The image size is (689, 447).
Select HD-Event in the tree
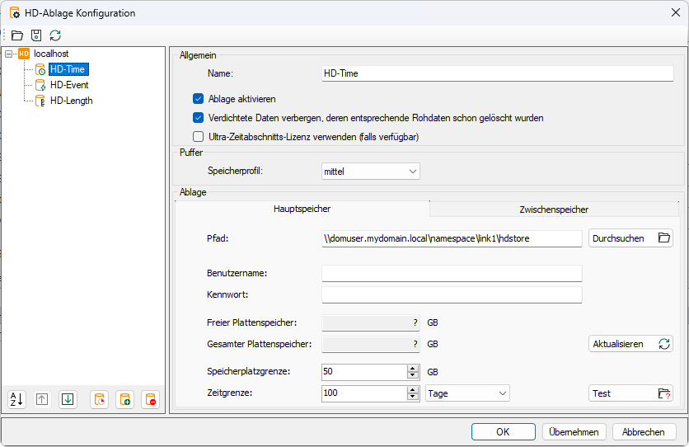coord(69,85)
